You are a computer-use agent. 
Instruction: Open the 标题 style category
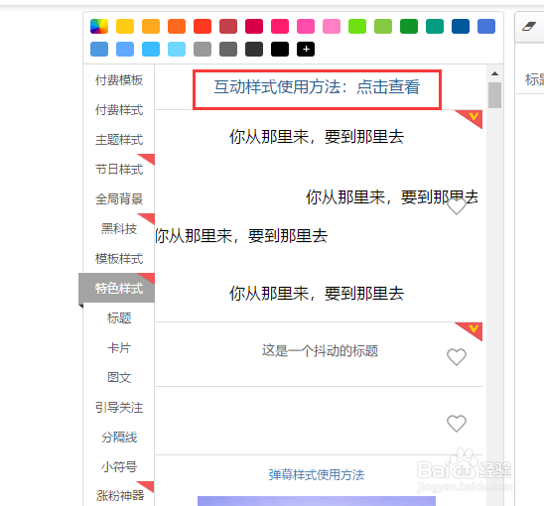[119, 318]
